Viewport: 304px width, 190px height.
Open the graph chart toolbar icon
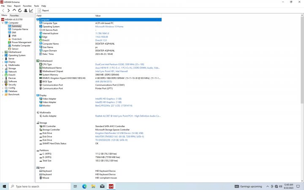[31, 11]
